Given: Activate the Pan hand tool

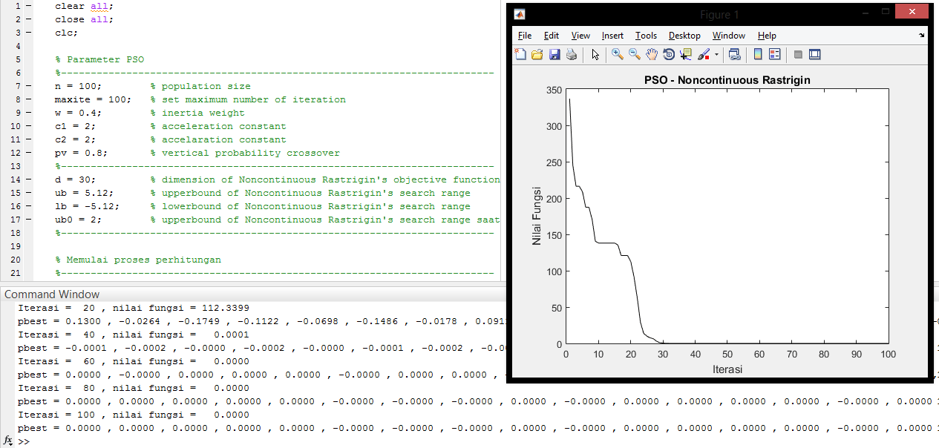Looking at the screenshot, I should 652,54.
